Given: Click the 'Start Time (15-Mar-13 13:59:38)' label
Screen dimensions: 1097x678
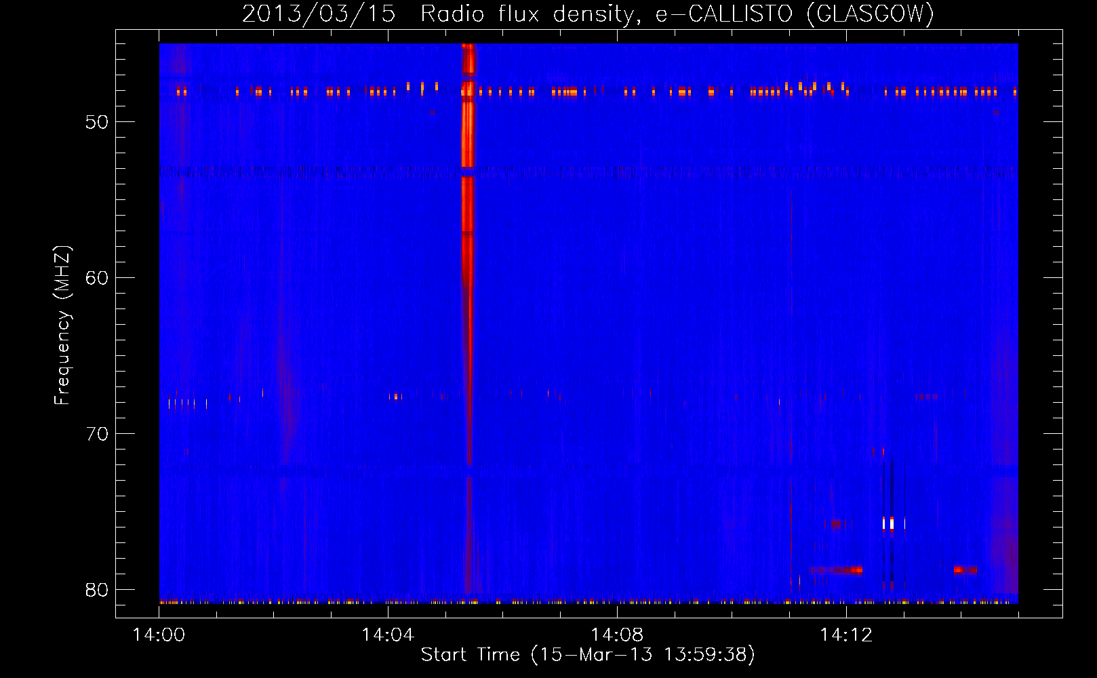Looking at the screenshot, I should [x=588, y=655].
